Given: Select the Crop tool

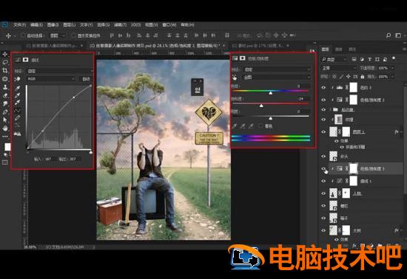Looking at the screenshot, I should (x=5, y=70).
